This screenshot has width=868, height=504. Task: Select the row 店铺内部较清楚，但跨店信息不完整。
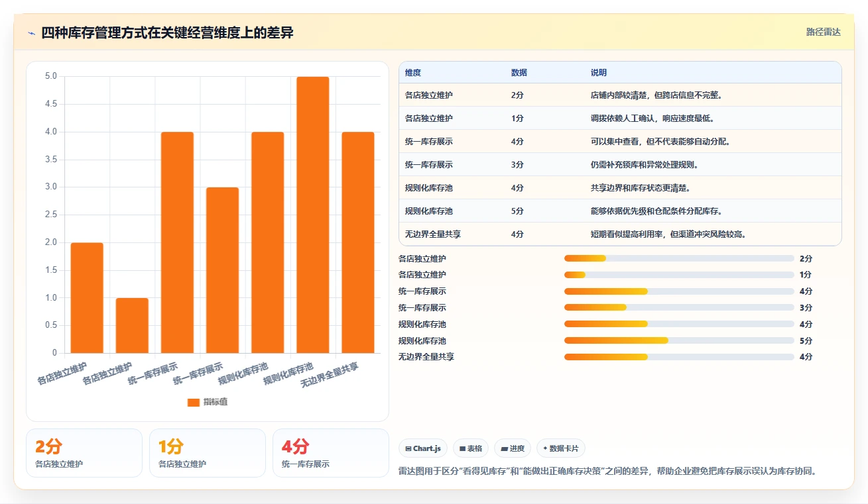620,95
